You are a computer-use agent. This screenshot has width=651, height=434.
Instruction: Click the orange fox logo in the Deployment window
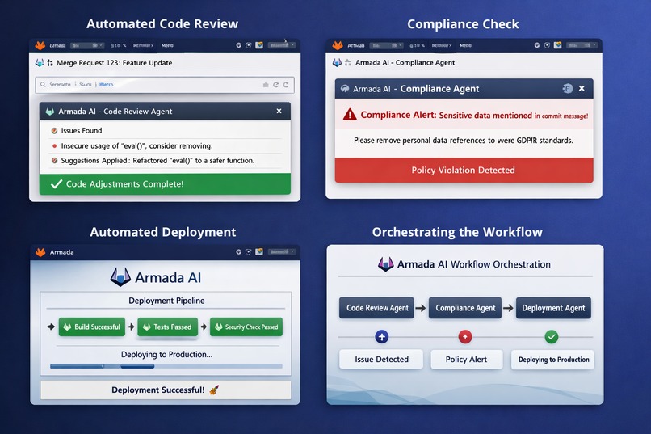[x=40, y=252]
